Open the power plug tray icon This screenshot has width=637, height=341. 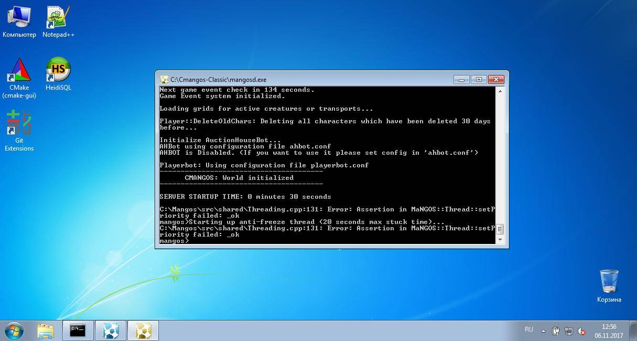pyautogui.click(x=556, y=331)
